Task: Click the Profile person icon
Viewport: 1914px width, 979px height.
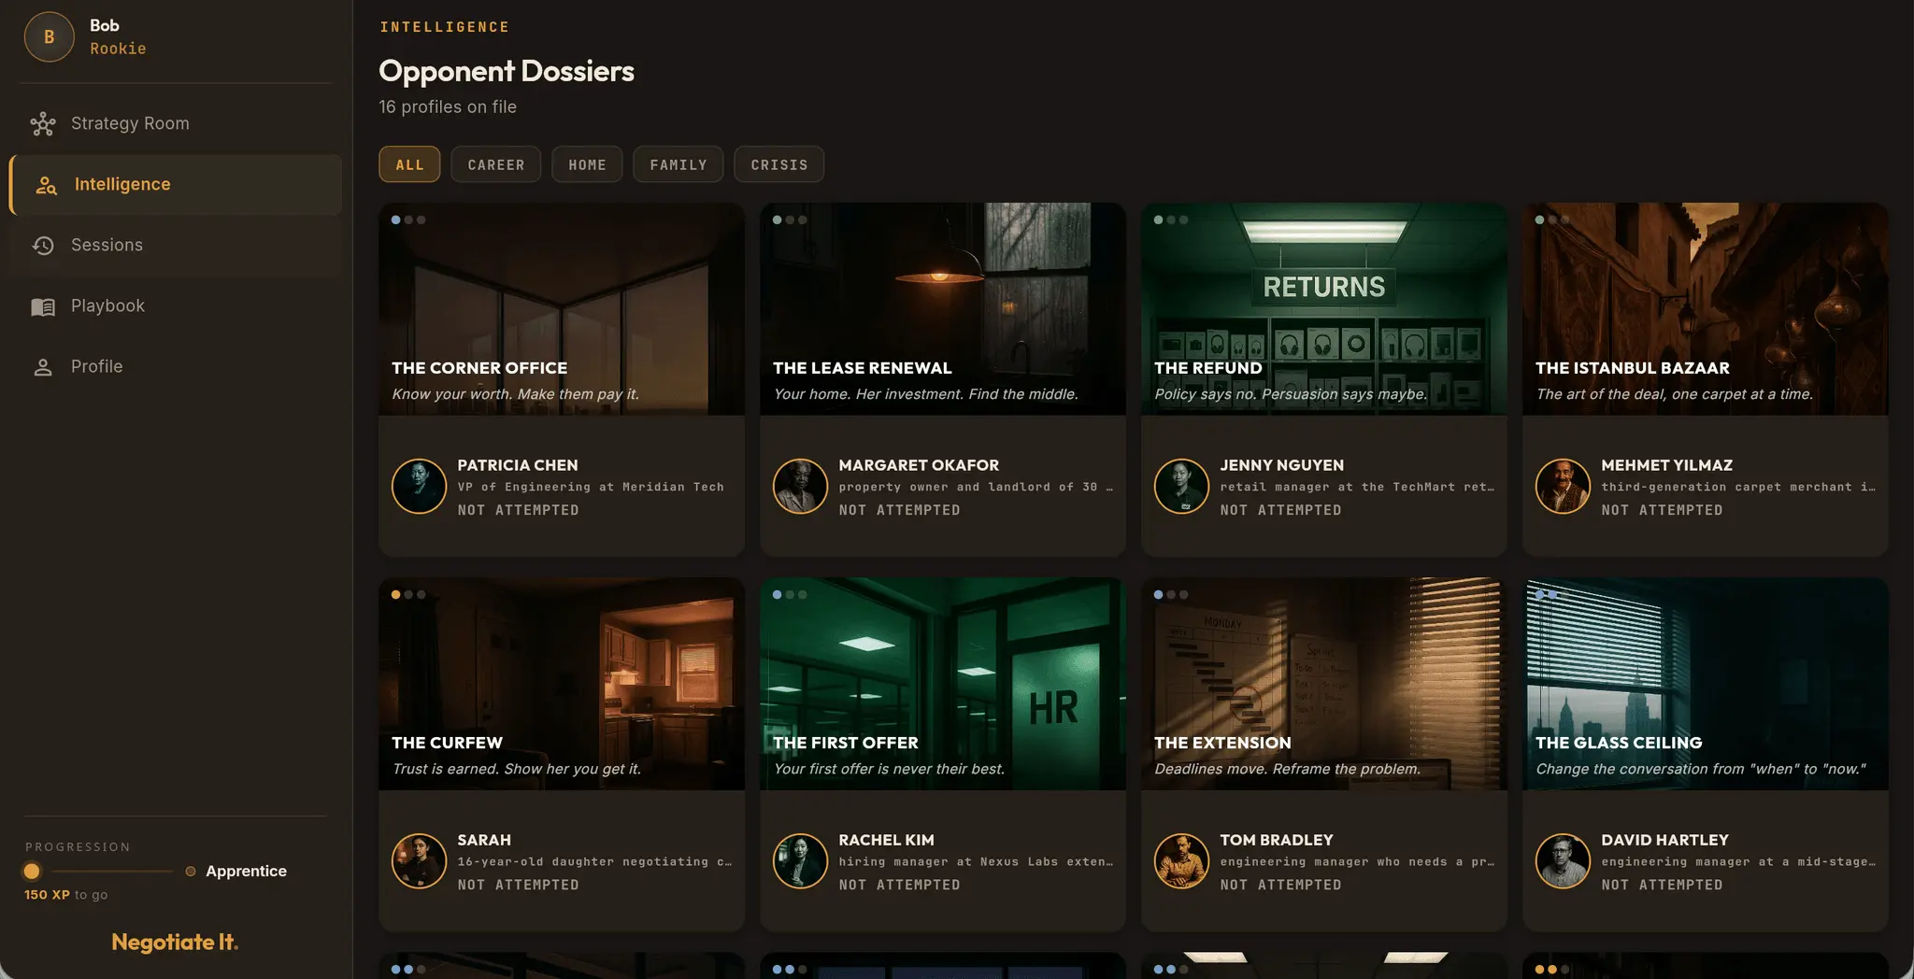Action: coord(43,367)
